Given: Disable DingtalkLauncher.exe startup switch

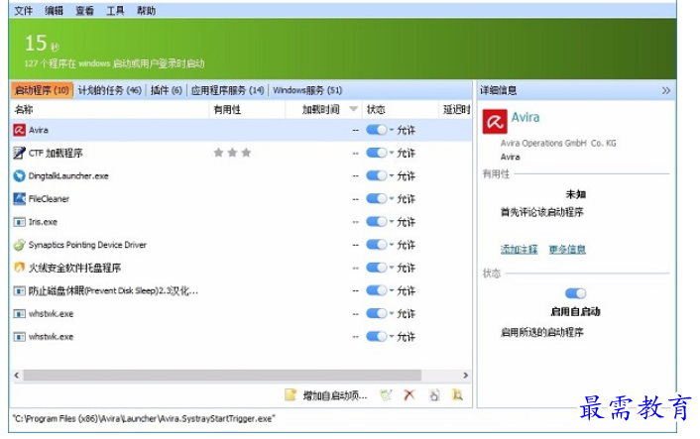Looking at the screenshot, I should [x=377, y=175].
